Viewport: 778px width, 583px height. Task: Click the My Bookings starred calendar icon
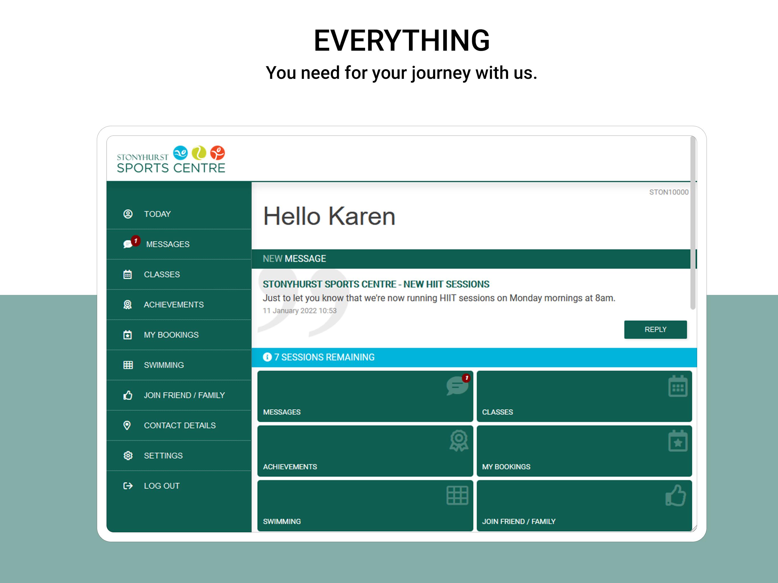(128, 335)
